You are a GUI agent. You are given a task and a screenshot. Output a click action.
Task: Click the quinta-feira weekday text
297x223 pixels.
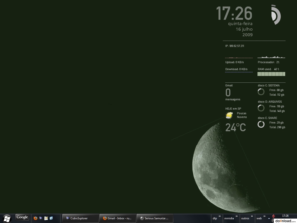(x=240, y=24)
